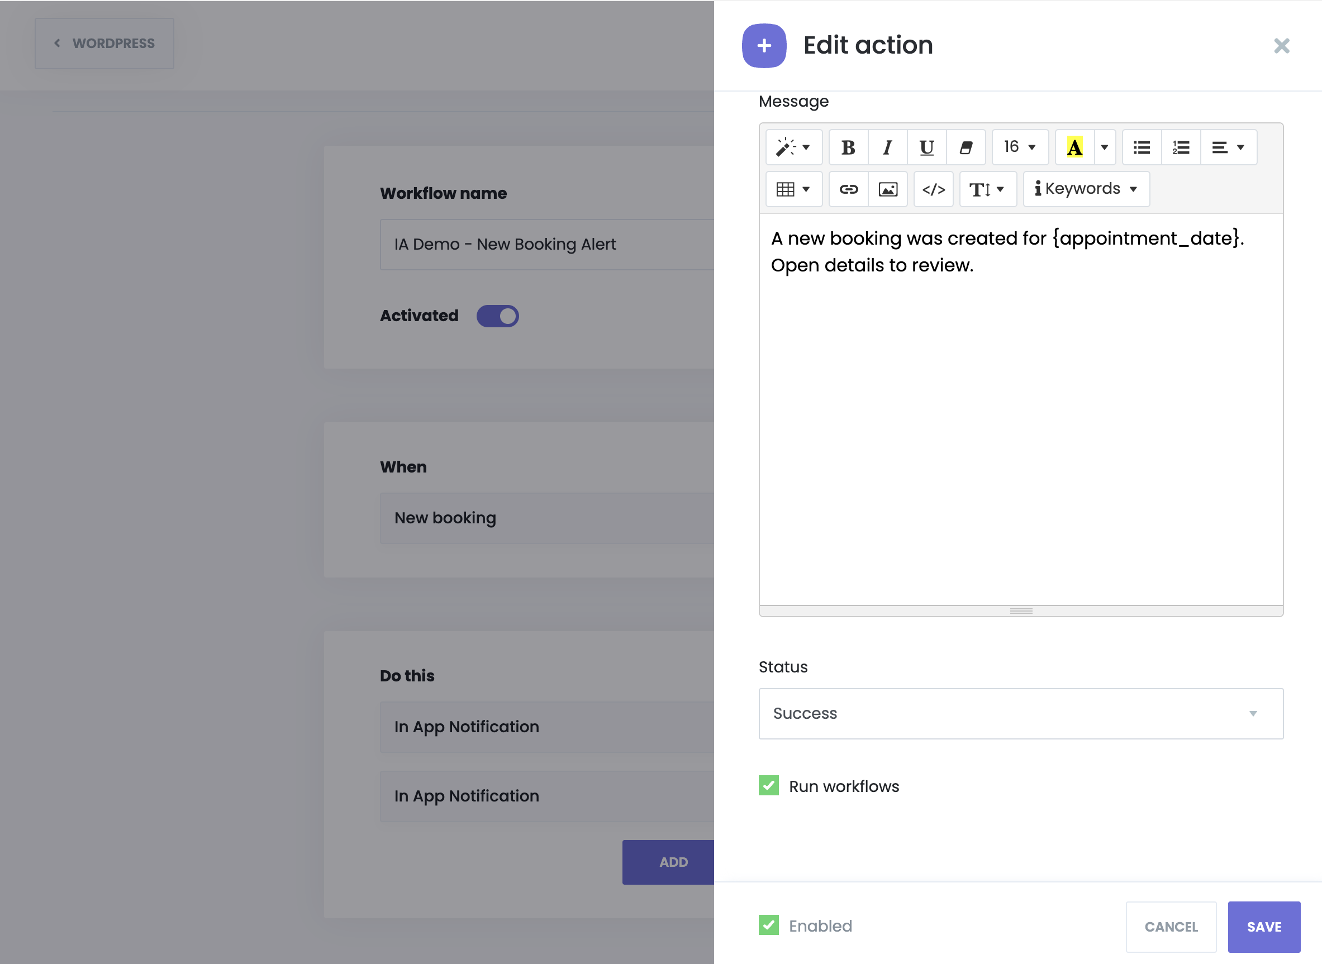
Task: Expand the text color options arrow
Action: [x=1104, y=147]
